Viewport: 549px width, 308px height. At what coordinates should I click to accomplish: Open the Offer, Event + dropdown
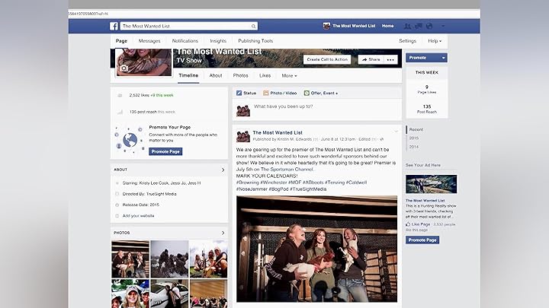click(x=320, y=93)
